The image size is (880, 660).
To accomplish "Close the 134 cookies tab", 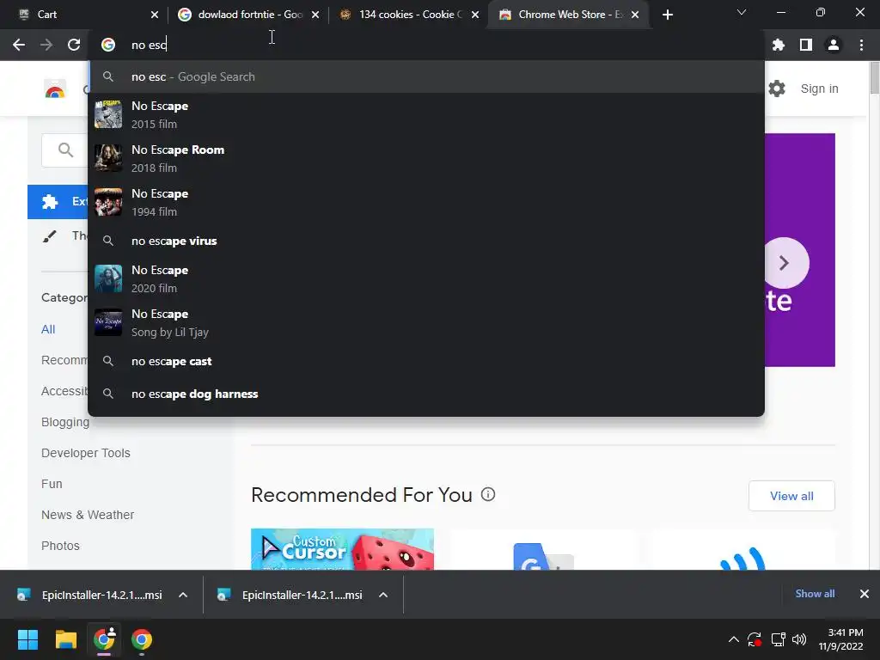I will [475, 15].
